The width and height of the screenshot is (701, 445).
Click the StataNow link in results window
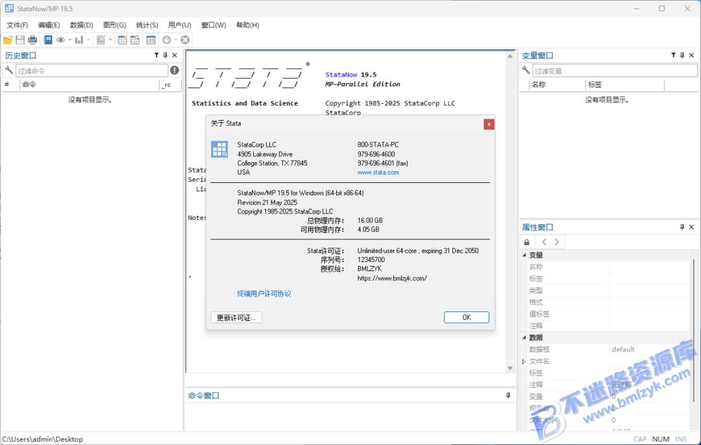(x=341, y=75)
